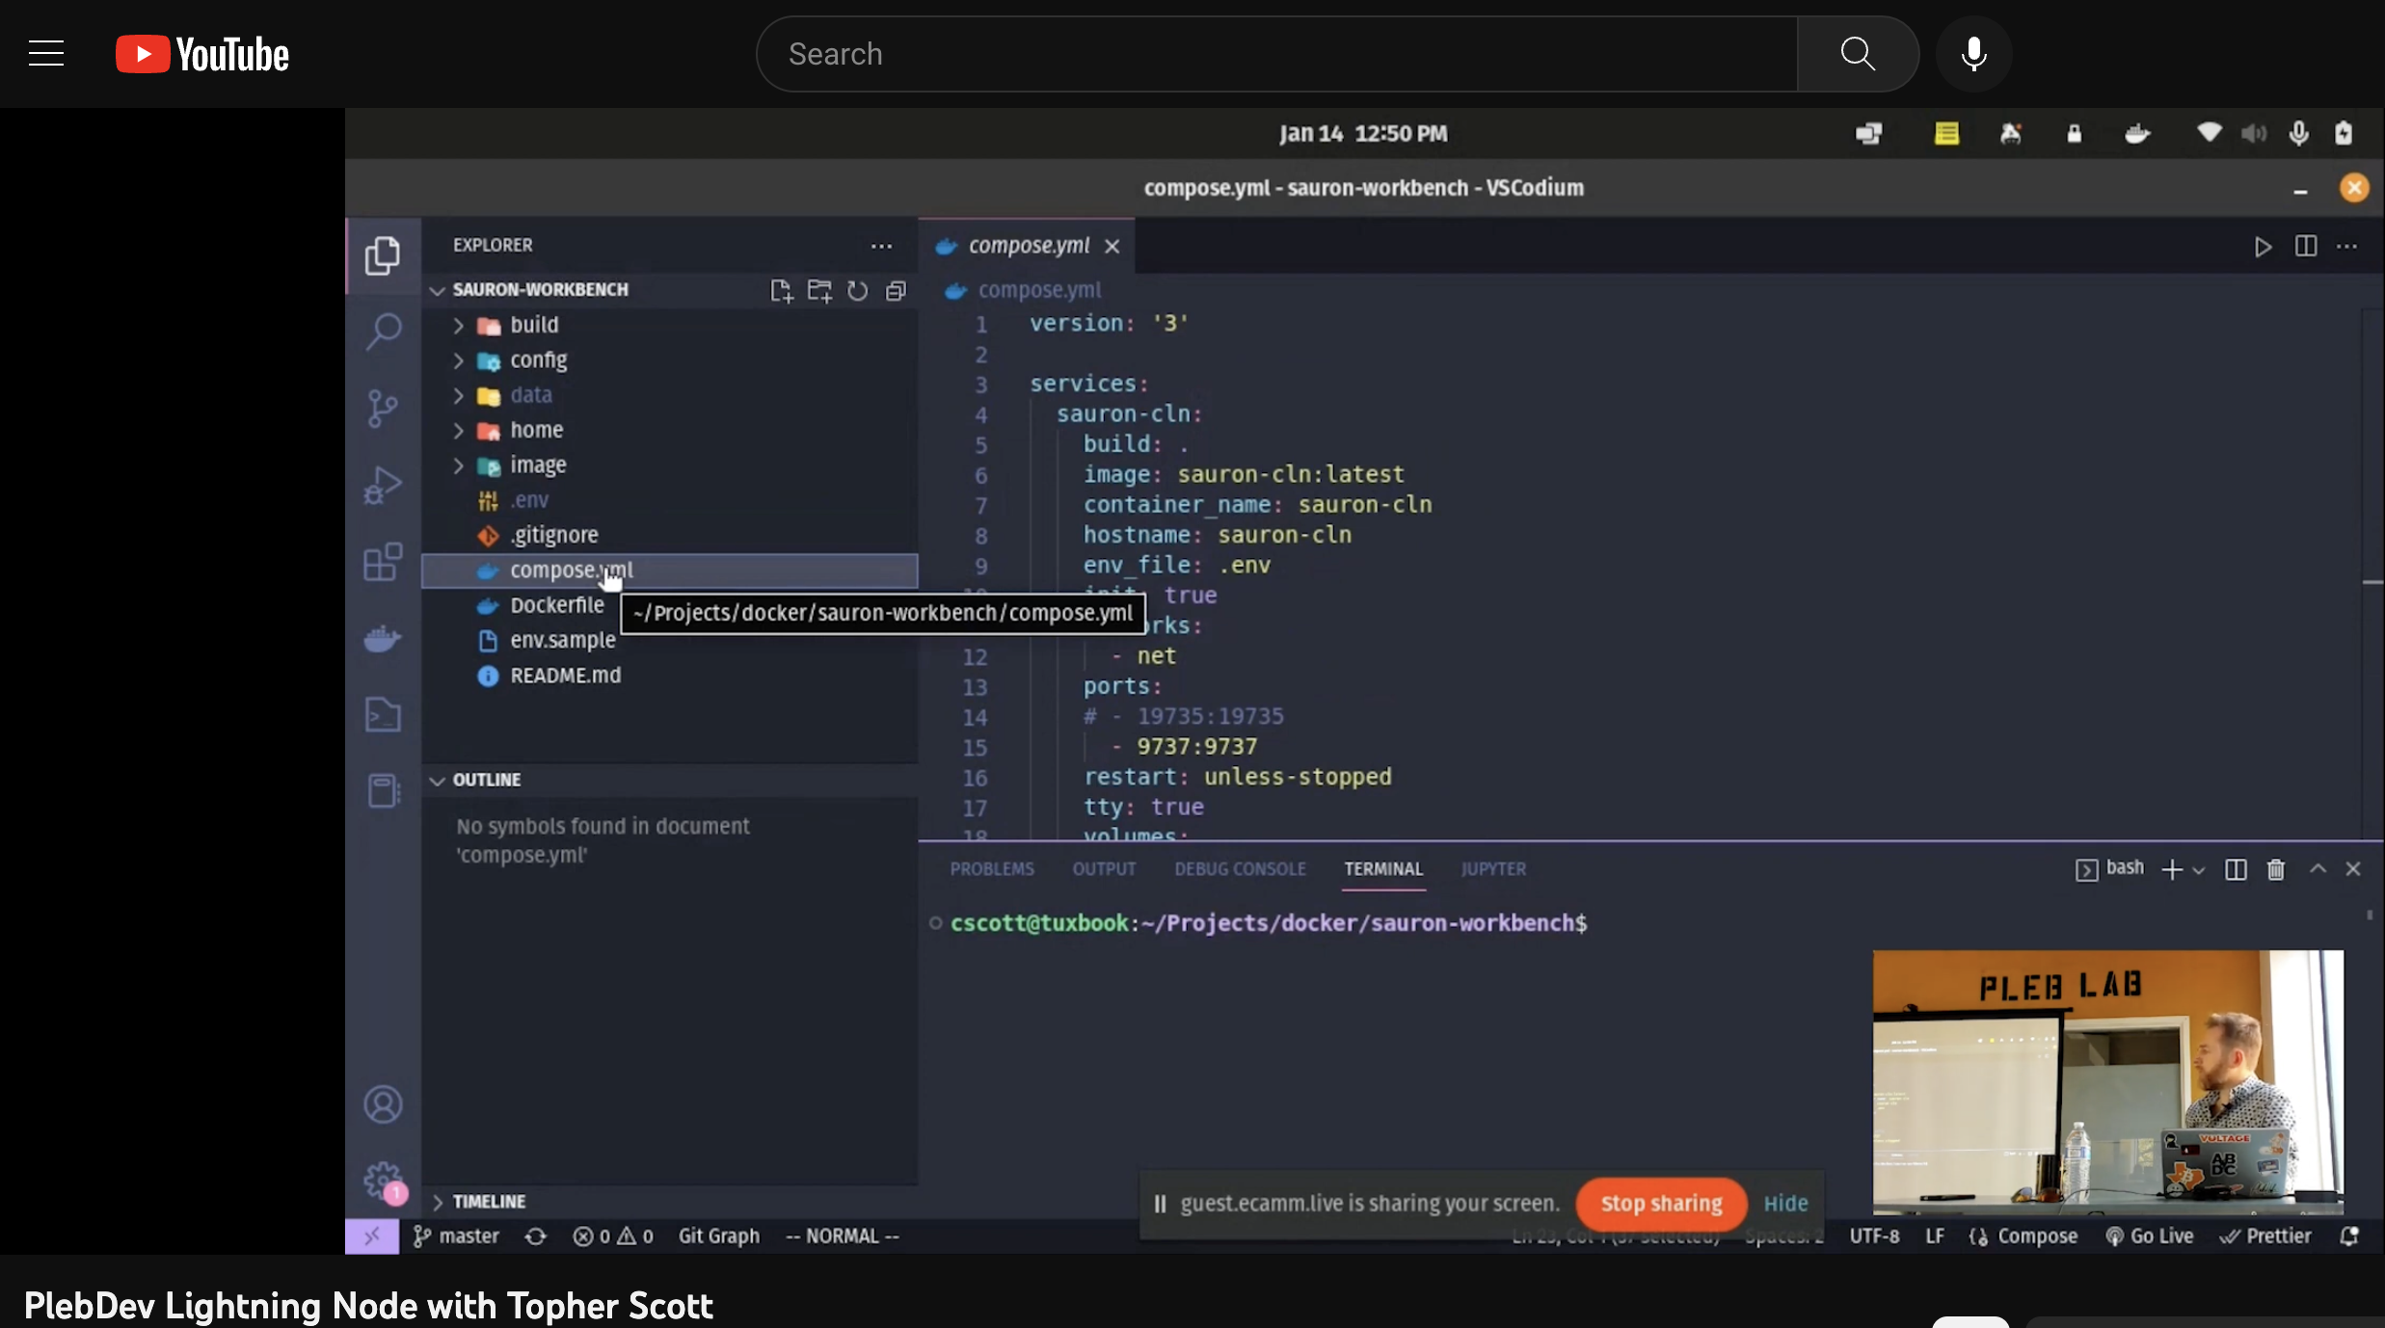
Task: Toggle Prettier formatter in status bar
Action: click(x=2265, y=1236)
